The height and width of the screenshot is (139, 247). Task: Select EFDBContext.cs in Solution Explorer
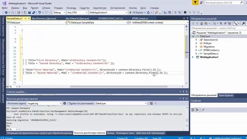click(x=211, y=50)
